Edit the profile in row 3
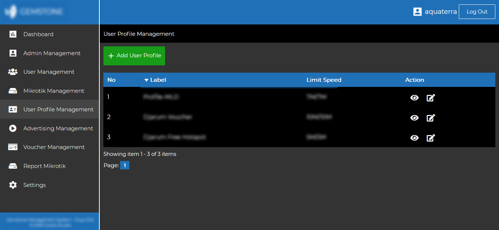The image size is (499, 230). click(431, 138)
